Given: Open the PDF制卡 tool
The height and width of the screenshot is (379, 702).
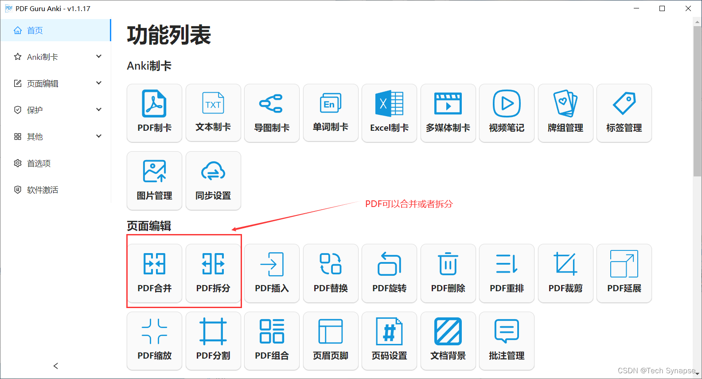Looking at the screenshot, I should [154, 113].
